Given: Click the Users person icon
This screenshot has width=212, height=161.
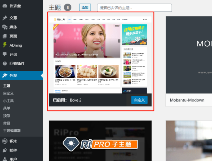Looking at the screenshot, I should pos(5,159).
